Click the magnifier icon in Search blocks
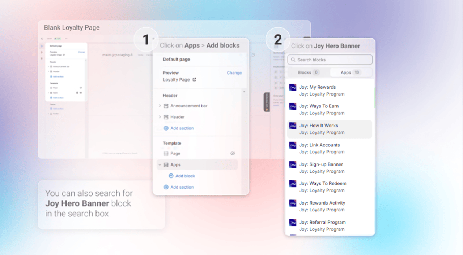The width and height of the screenshot is (463, 255). click(x=293, y=60)
